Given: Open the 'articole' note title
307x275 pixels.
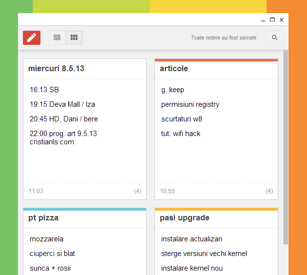Looking at the screenshot, I should coord(174,69).
